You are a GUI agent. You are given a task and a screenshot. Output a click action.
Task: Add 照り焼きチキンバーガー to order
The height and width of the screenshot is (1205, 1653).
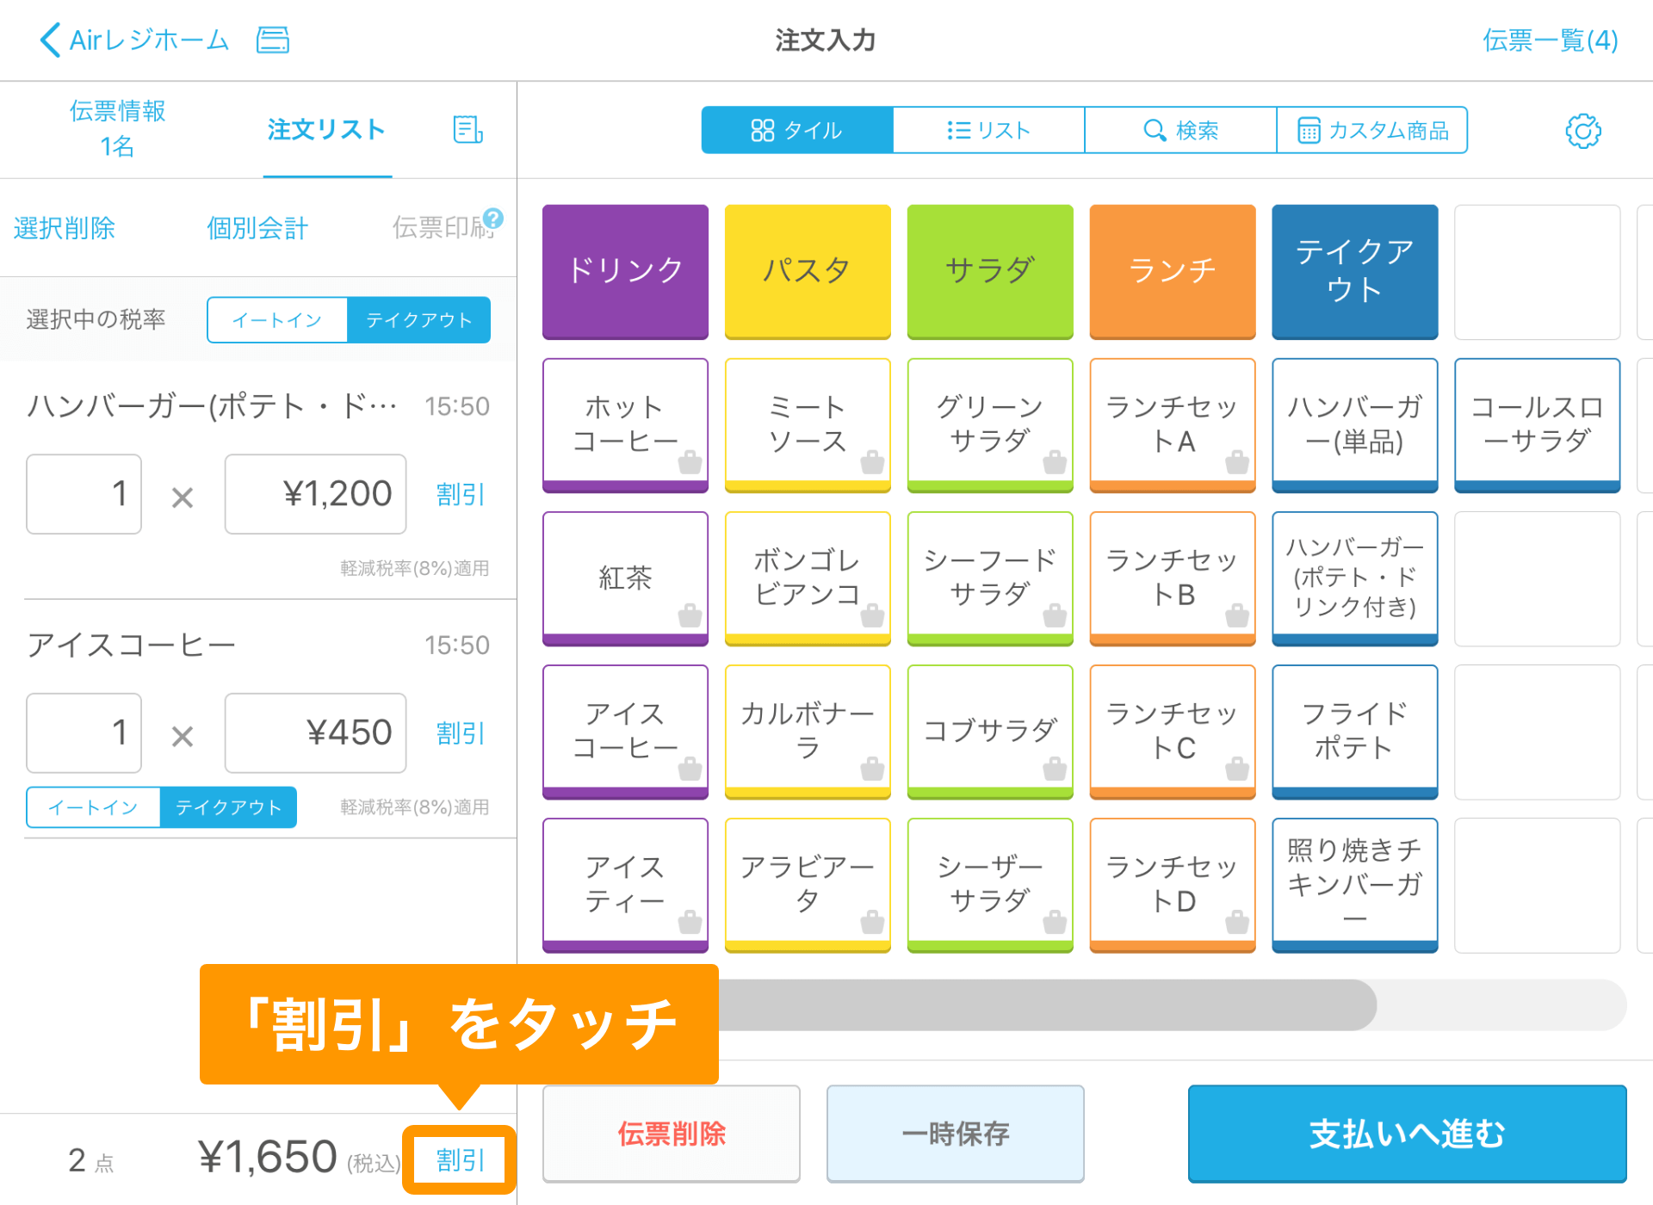click(1355, 885)
